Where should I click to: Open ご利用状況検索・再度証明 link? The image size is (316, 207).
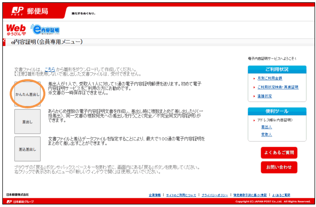[x=278, y=87]
